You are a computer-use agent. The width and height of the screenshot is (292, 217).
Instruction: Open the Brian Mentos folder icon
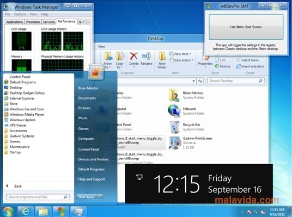point(174,95)
